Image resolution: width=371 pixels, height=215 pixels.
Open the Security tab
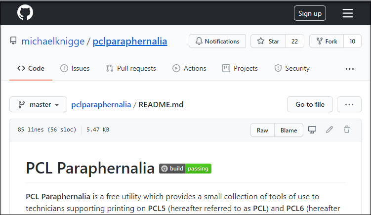(x=292, y=68)
